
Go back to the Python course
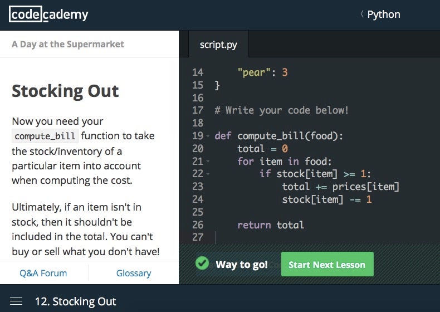pos(383,14)
